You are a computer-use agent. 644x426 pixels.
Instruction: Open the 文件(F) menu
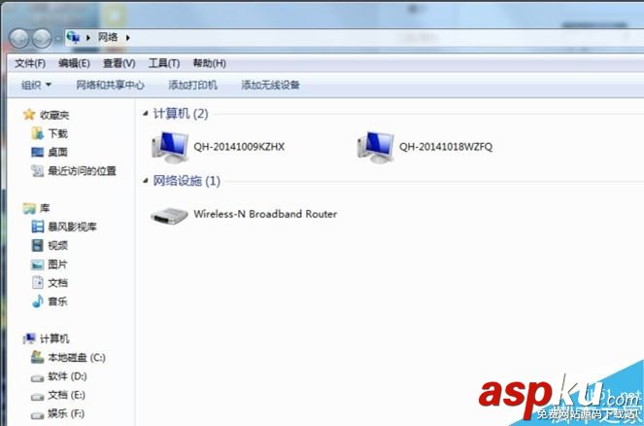[30, 63]
